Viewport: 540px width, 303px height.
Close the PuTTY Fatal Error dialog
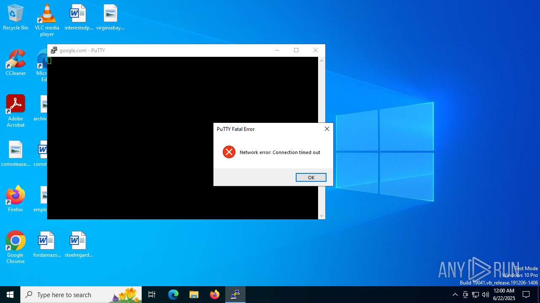(x=327, y=129)
